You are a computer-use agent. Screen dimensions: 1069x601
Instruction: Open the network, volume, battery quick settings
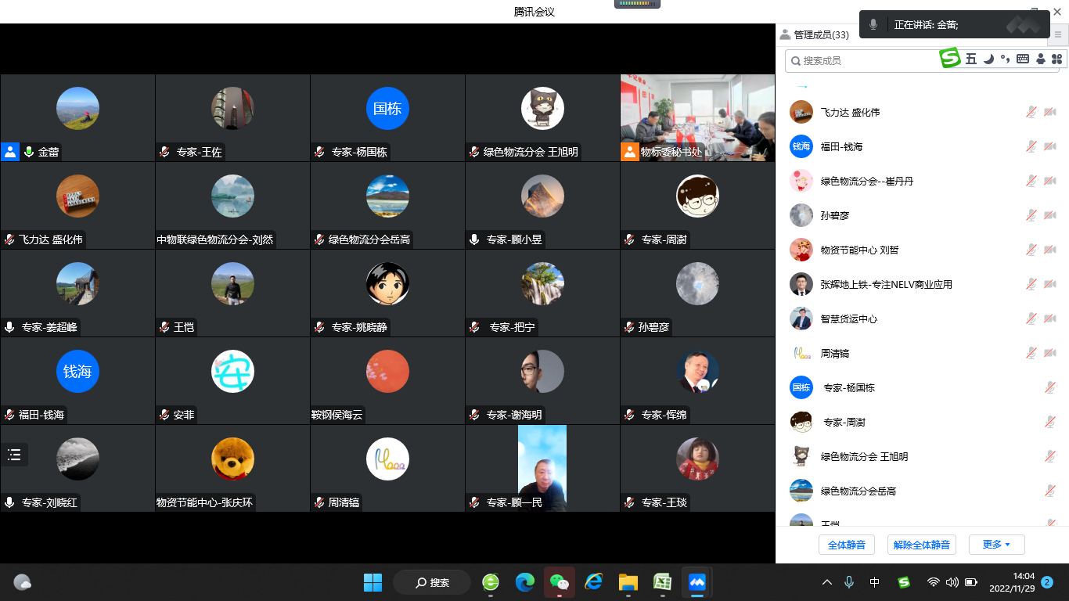click(x=952, y=582)
